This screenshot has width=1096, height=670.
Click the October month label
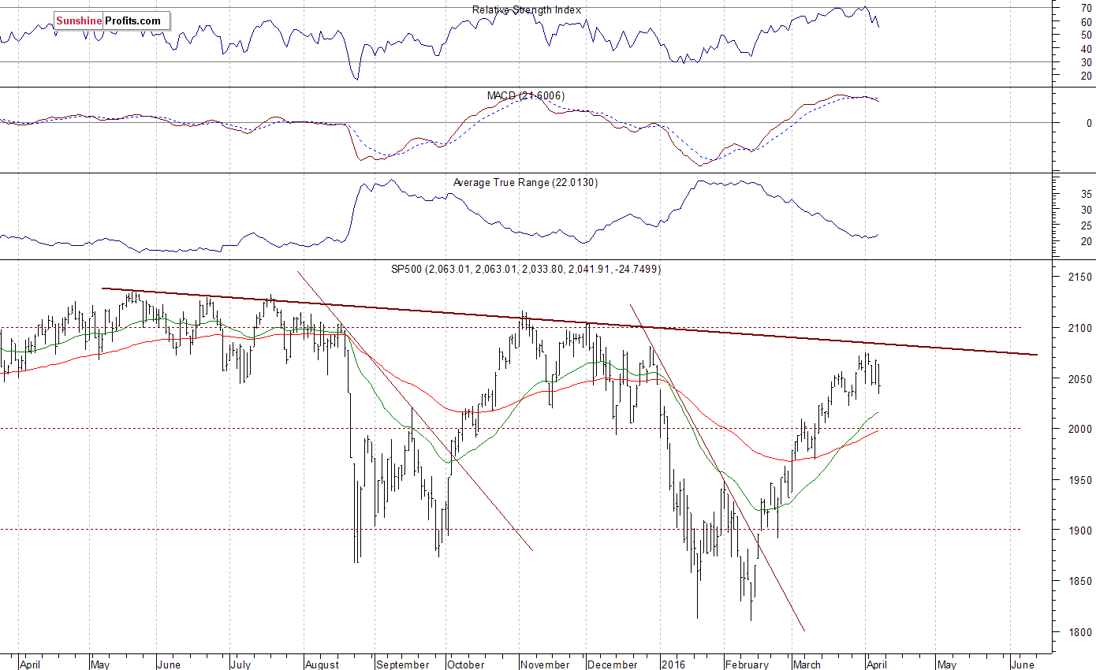coord(466,664)
